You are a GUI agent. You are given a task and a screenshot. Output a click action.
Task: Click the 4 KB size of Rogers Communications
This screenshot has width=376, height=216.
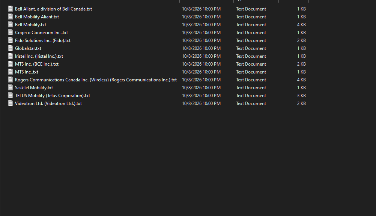pyautogui.click(x=301, y=80)
